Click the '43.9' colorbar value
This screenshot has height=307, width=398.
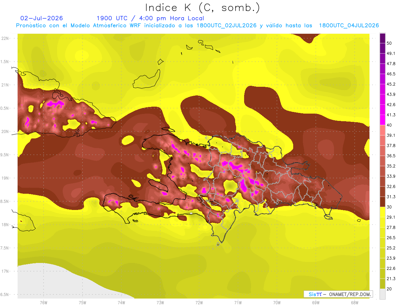point(391,94)
